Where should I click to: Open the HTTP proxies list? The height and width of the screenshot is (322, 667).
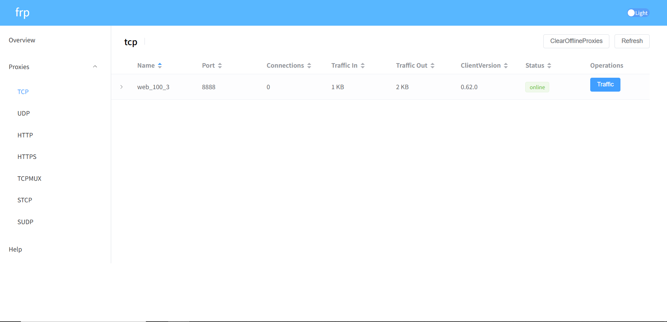click(x=25, y=135)
